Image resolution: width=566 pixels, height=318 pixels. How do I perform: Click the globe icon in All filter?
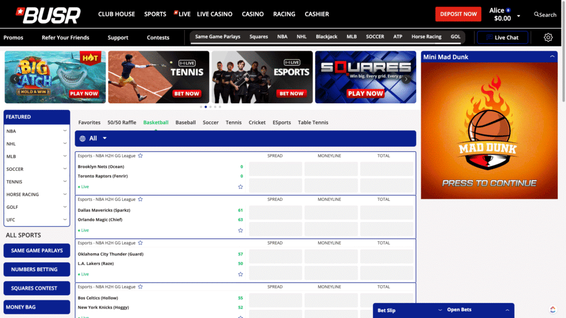point(83,139)
